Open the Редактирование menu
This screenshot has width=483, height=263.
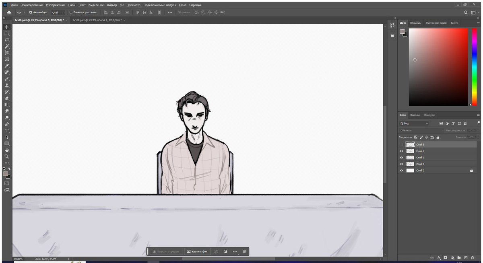(x=32, y=5)
